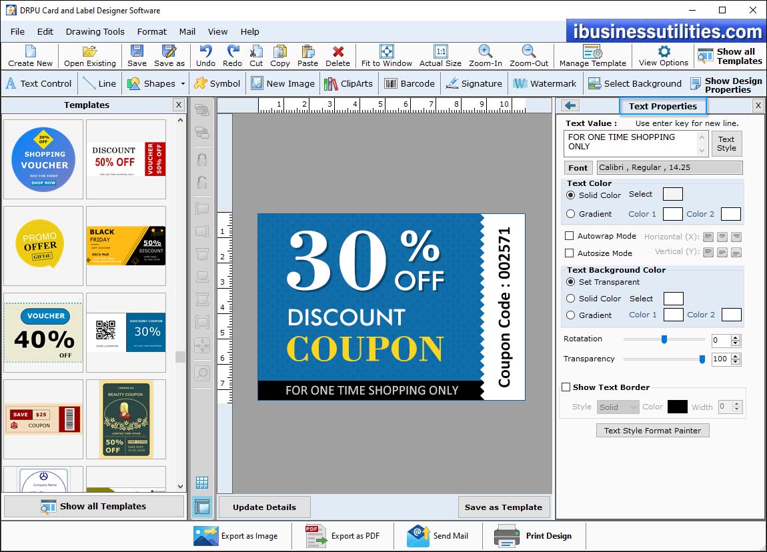Expand the Shapes dropdown arrow
The width and height of the screenshot is (767, 552).
click(x=182, y=84)
